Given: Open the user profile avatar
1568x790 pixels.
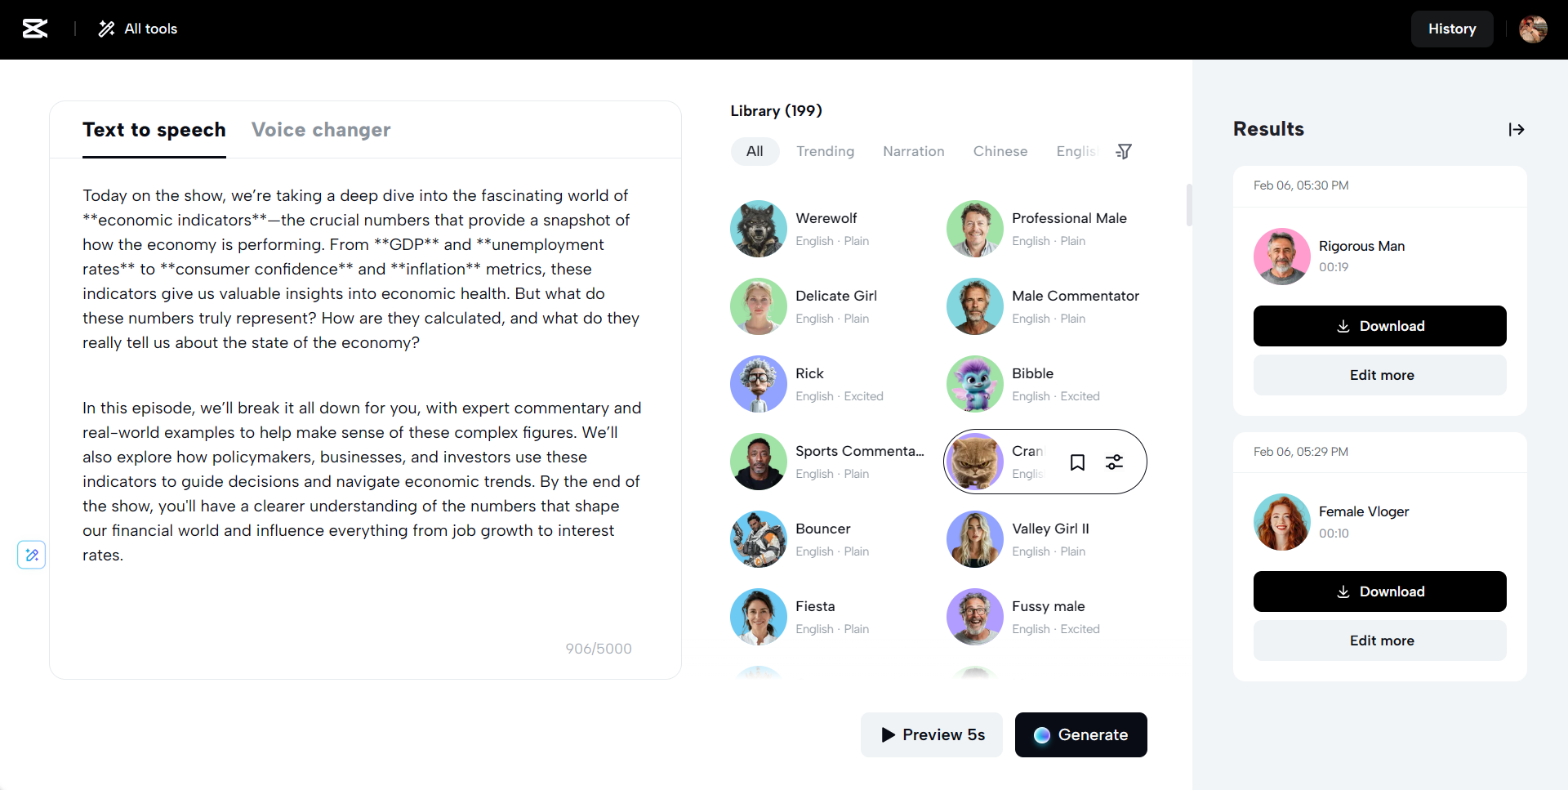Looking at the screenshot, I should [1533, 29].
